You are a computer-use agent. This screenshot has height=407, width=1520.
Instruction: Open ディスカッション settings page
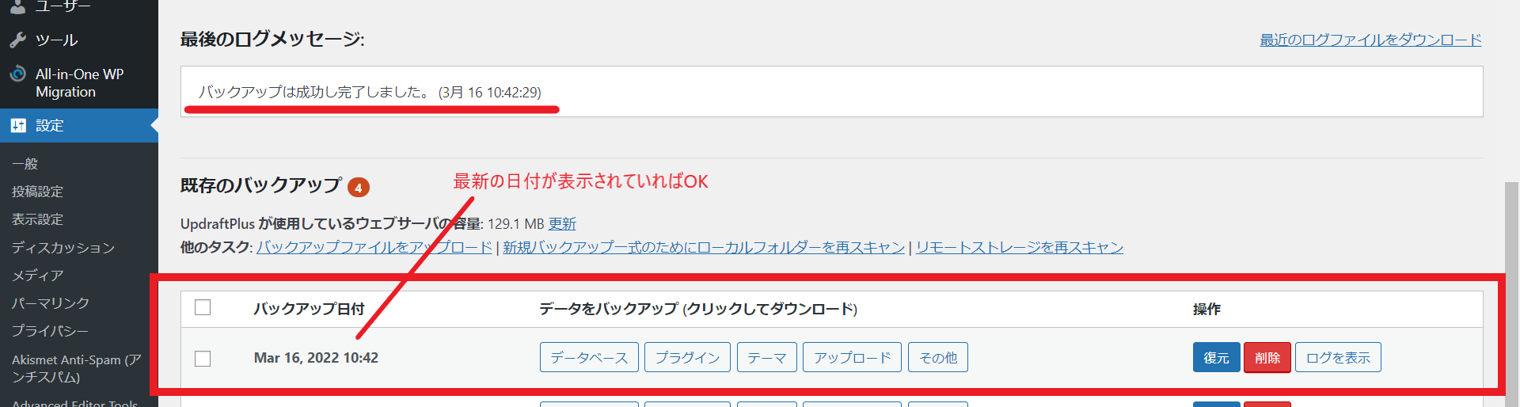tap(63, 248)
